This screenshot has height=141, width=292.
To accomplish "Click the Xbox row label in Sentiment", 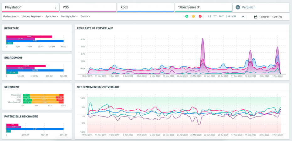I will coord(19,100).
